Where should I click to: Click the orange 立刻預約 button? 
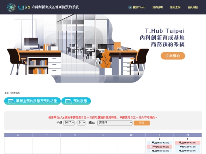173,56
